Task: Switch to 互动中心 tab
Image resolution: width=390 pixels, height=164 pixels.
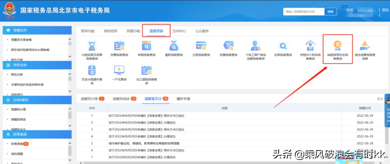Action: click(179, 31)
